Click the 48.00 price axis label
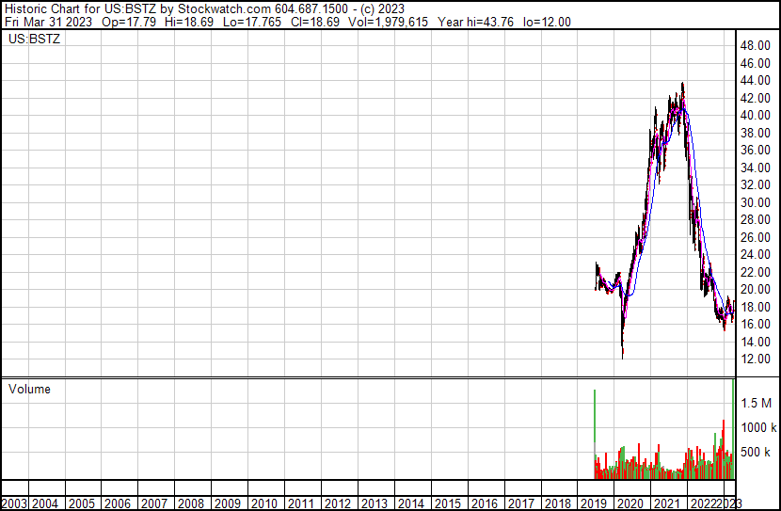 (754, 45)
